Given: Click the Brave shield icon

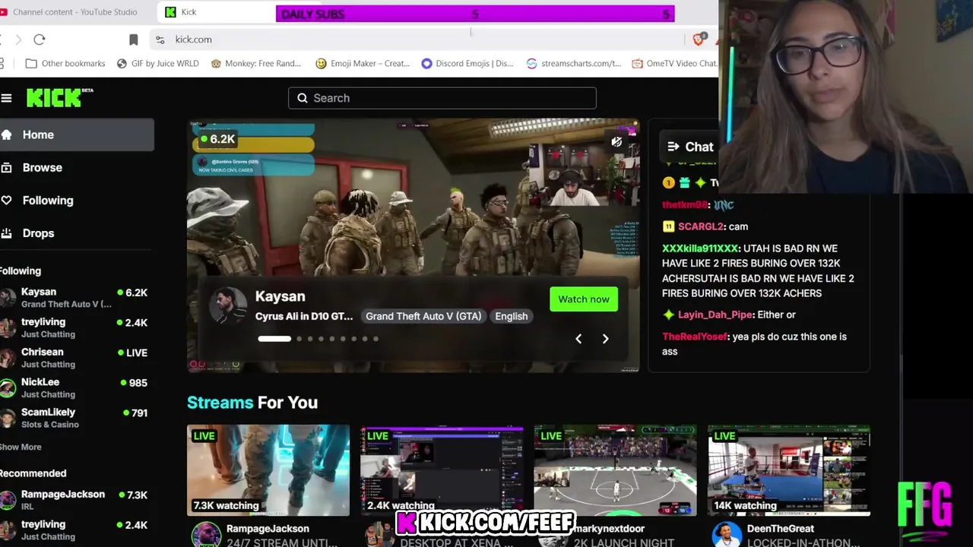Looking at the screenshot, I should [x=699, y=39].
